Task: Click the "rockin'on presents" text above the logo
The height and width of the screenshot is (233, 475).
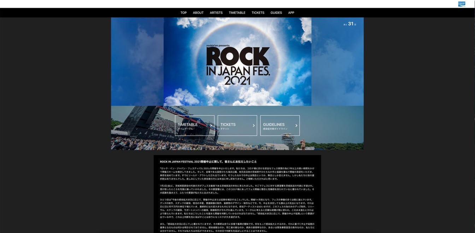Action: pos(218,46)
